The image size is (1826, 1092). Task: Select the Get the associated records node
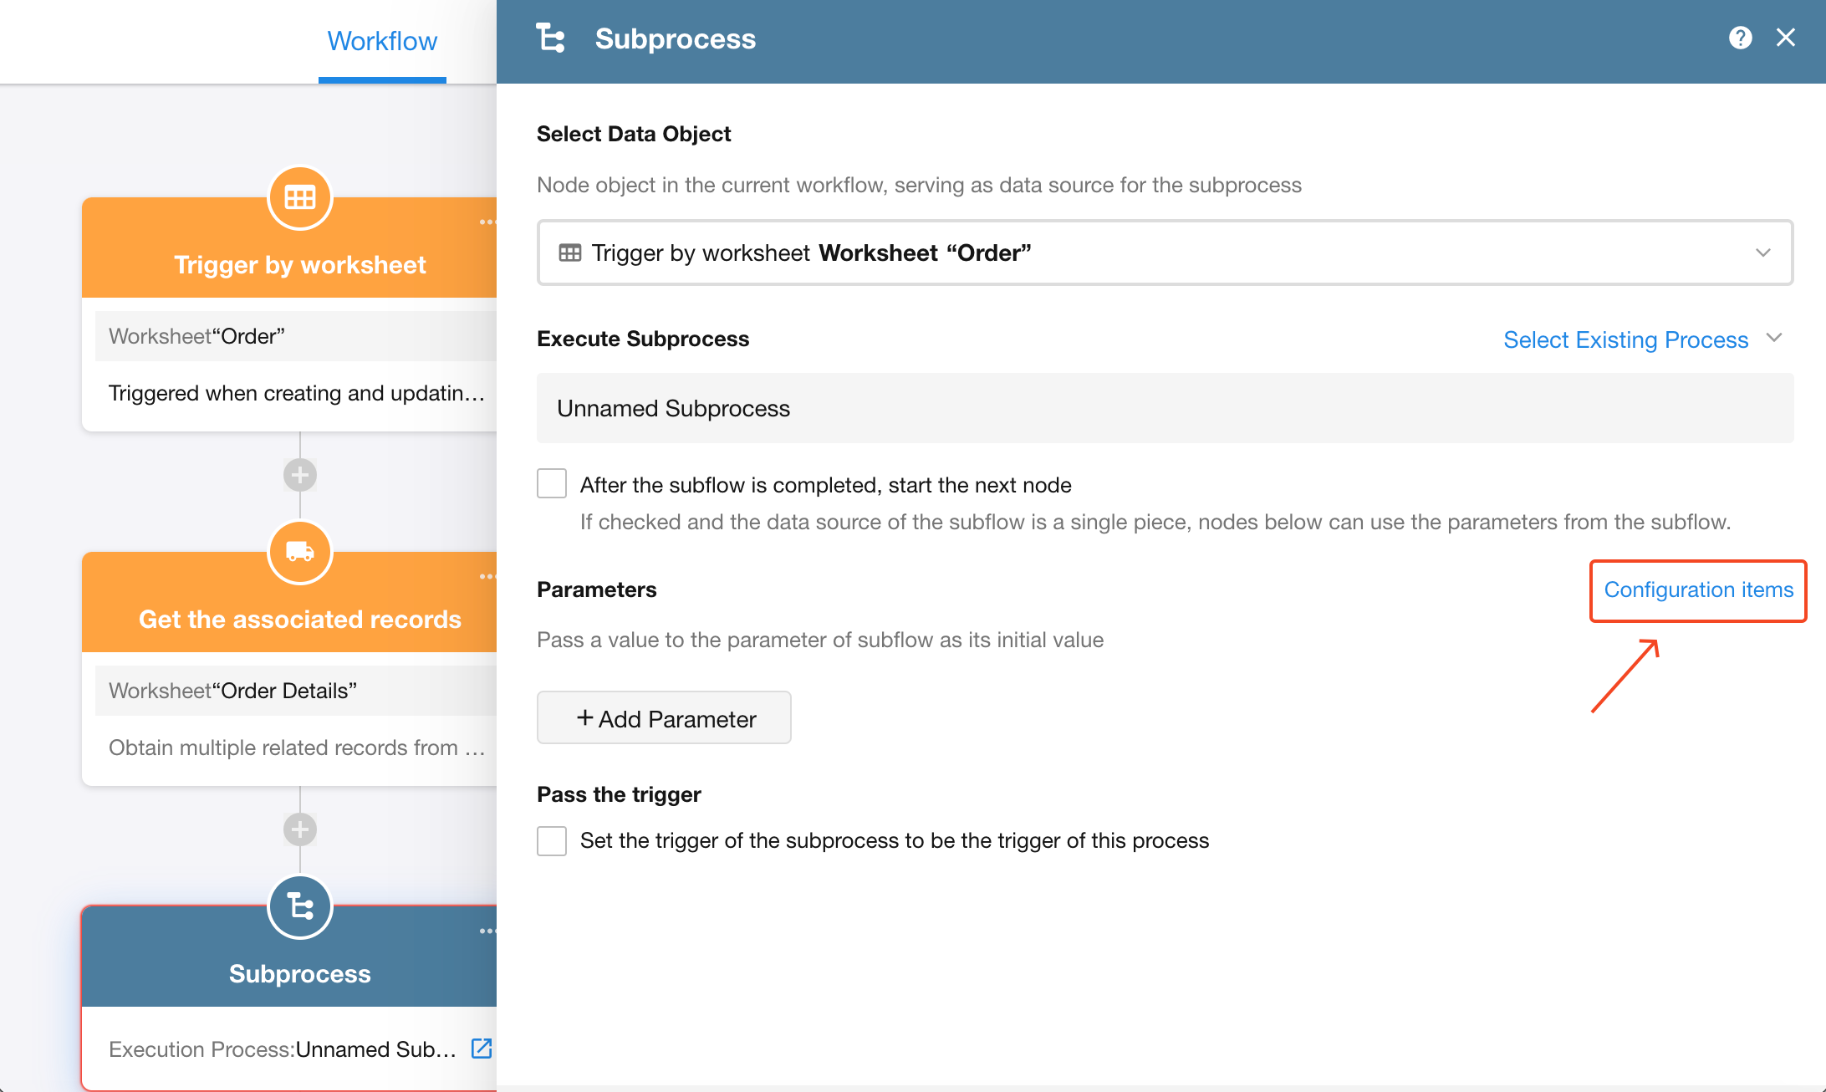[x=300, y=619]
